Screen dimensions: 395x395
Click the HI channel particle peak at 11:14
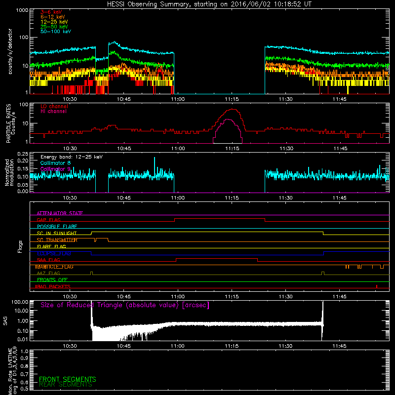(228, 119)
